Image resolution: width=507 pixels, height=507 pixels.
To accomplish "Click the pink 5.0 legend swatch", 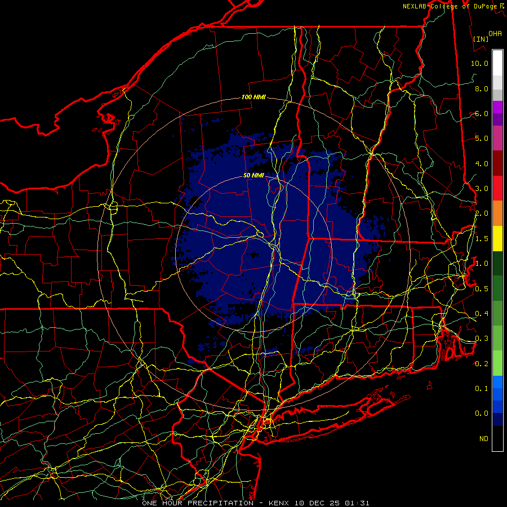I will [x=497, y=139].
